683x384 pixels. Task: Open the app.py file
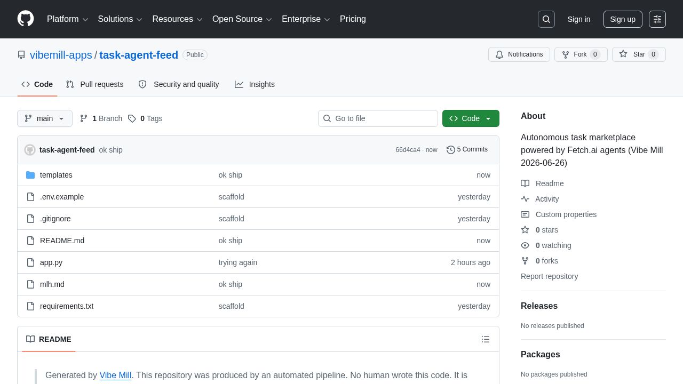point(51,262)
